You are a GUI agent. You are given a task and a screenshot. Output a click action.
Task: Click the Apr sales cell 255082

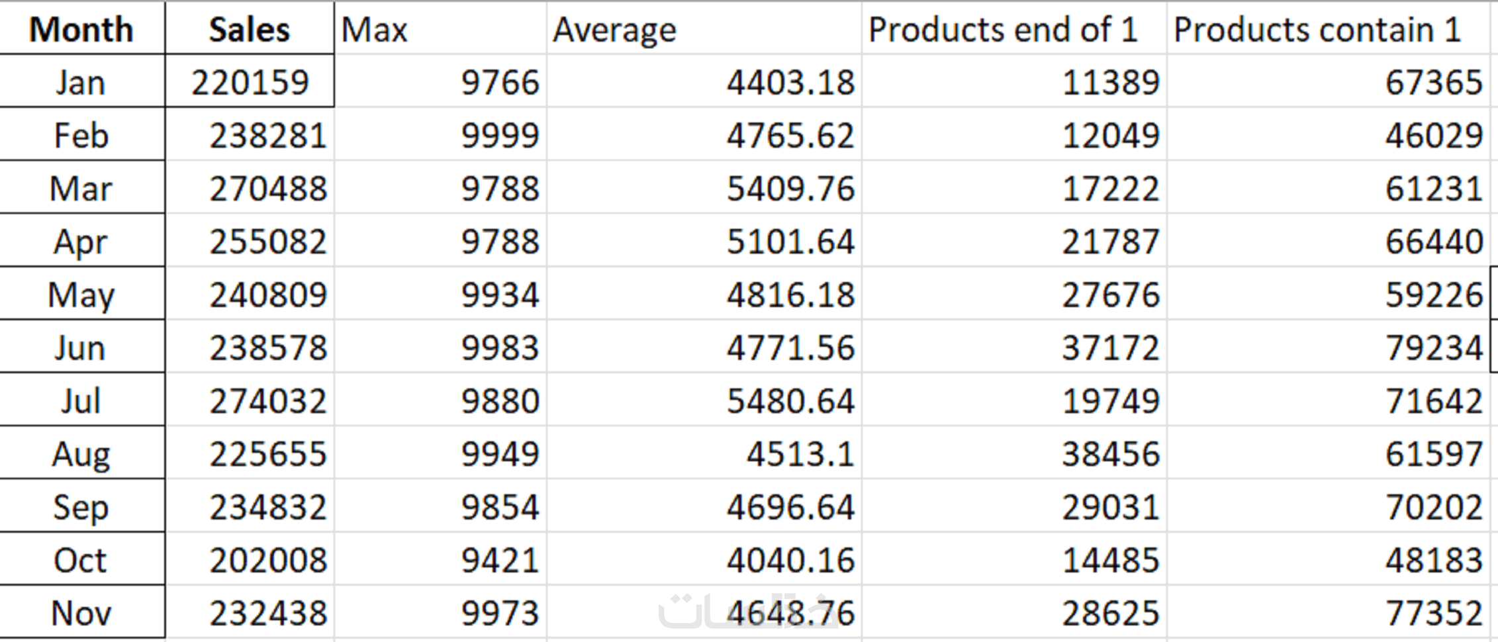tap(250, 242)
